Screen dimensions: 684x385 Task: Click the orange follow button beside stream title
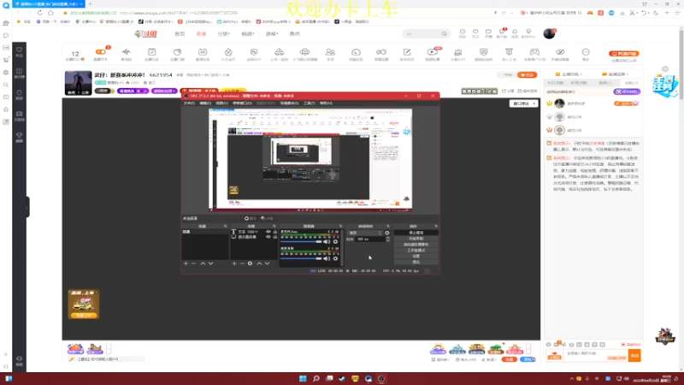coord(527,75)
